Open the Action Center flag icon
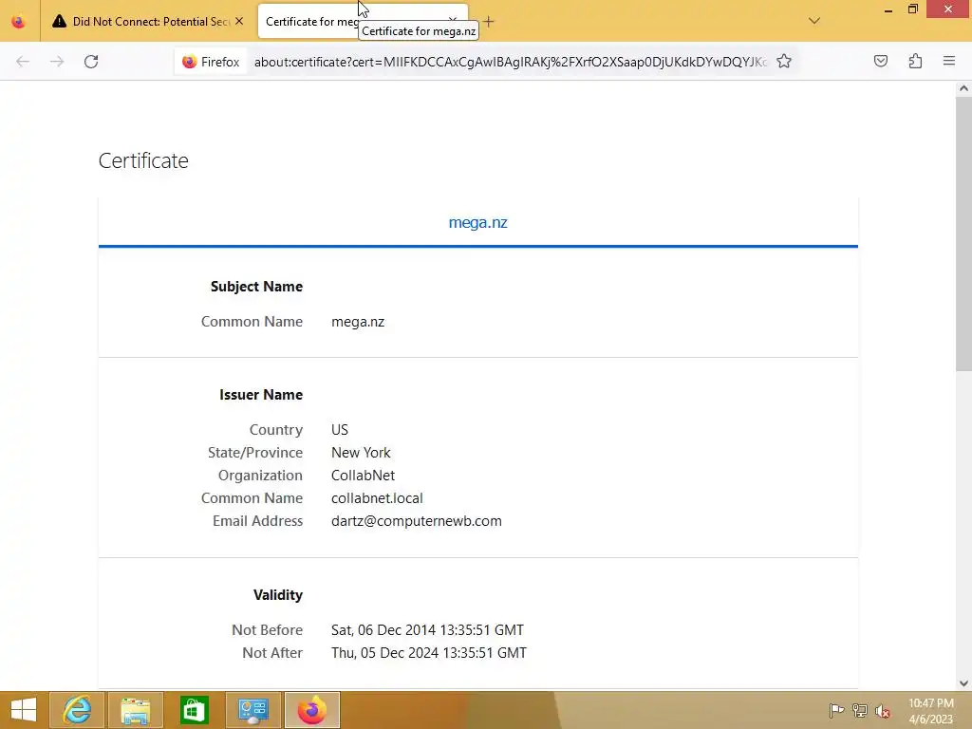The image size is (972, 729). click(836, 710)
